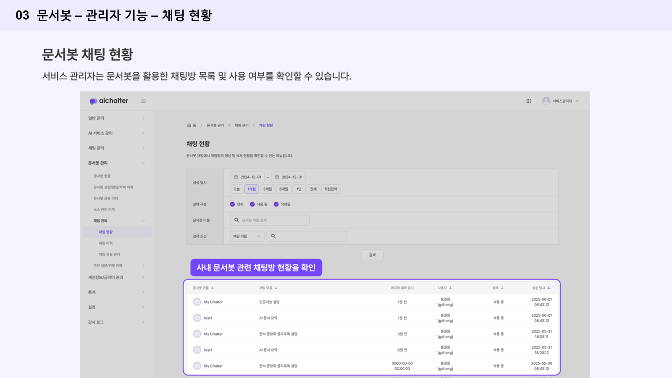
Task: Expand the 일반 관리 sidebar menu
Action: click(143, 118)
